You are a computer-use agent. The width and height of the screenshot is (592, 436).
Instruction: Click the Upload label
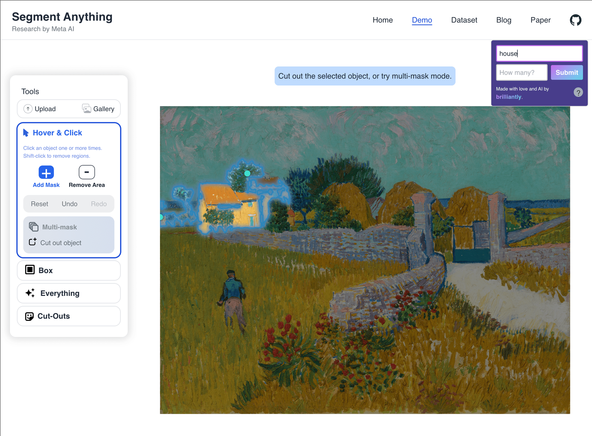tap(45, 109)
